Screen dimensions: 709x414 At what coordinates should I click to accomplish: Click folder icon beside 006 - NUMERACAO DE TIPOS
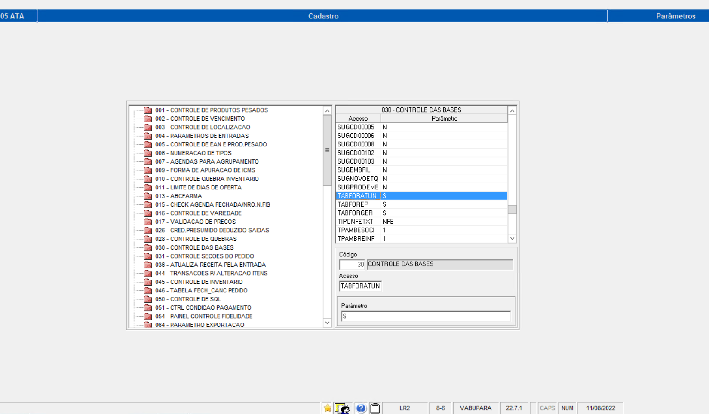(x=148, y=153)
